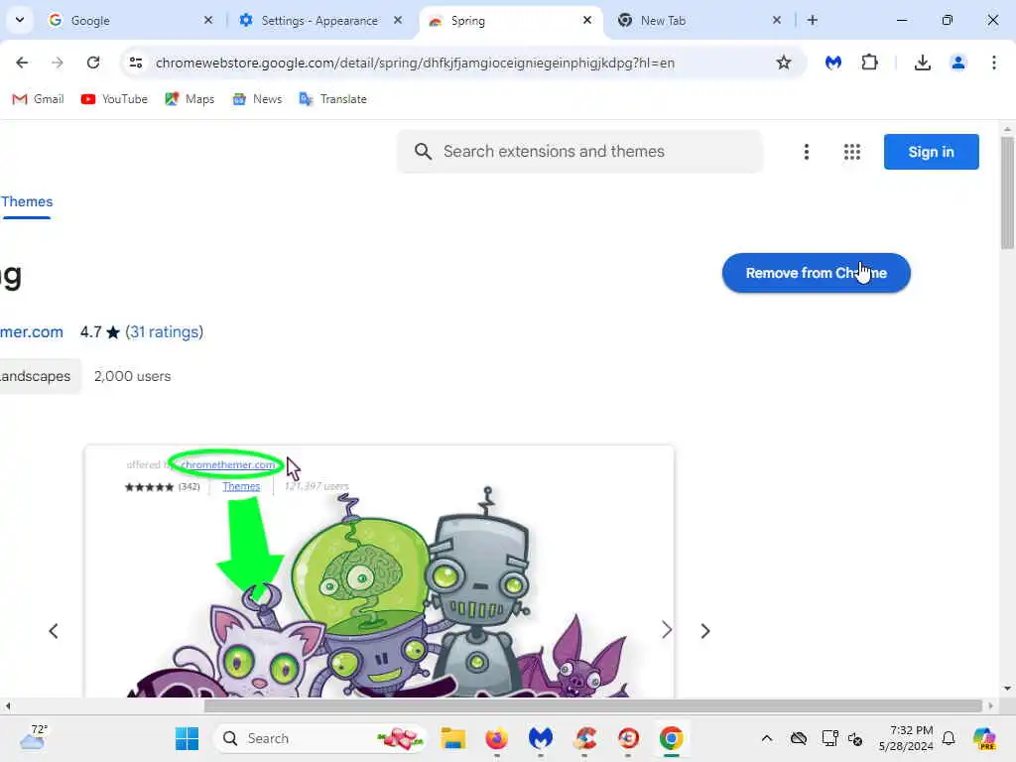Close the New Tab tab
1016x762 pixels.
click(777, 21)
